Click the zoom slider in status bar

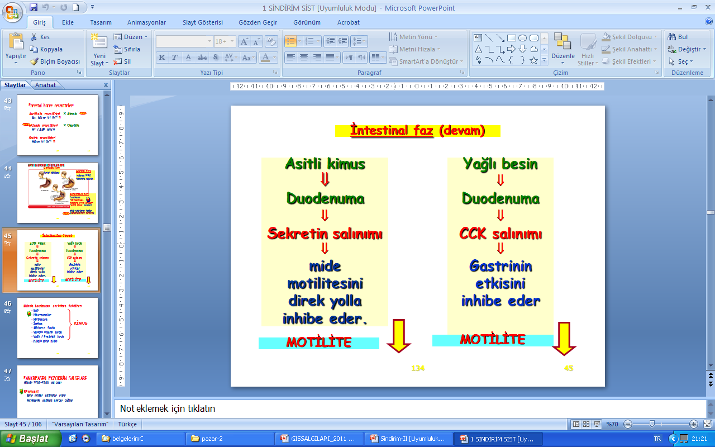point(651,424)
